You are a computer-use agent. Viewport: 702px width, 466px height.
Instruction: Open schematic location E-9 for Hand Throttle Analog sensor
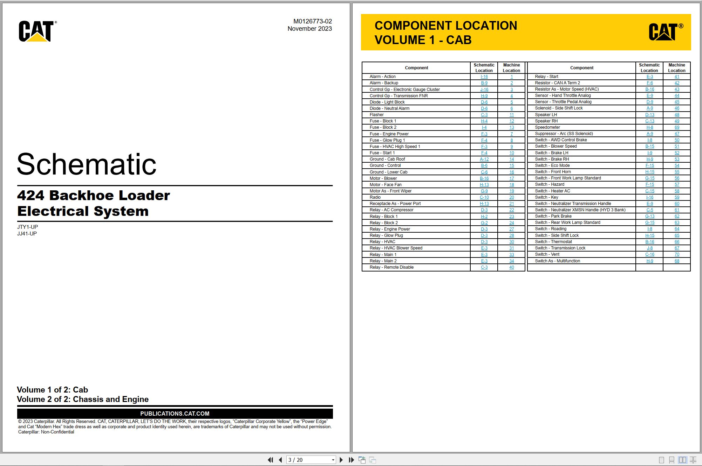[x=649, y=96]
